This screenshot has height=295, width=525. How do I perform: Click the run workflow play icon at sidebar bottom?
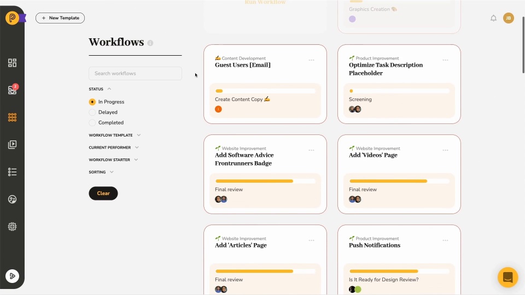click(x=13, y=276)
